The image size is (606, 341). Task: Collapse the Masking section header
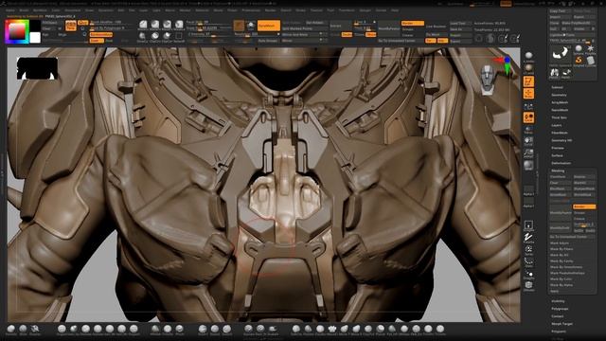pyautogui.click(x=558, y=170)
